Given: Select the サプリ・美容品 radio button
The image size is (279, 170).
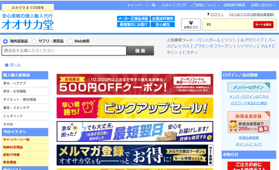Looking at the screenshot, I should point(34,41).
